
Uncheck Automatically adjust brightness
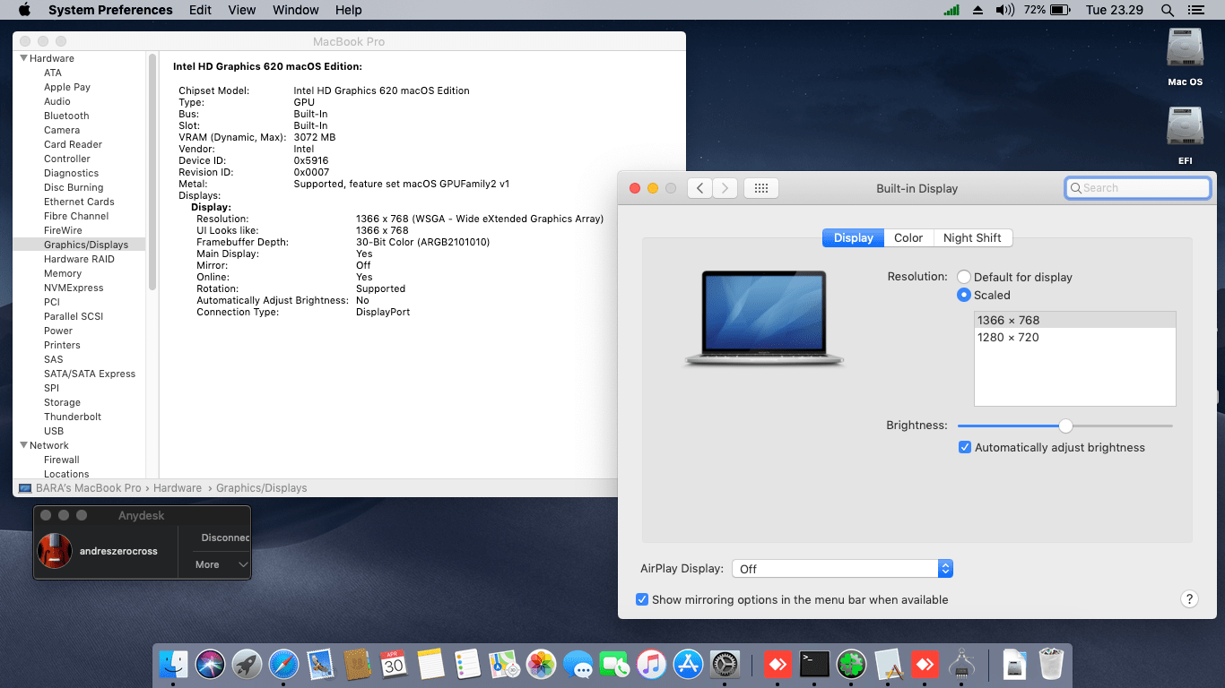pos(965,447)
